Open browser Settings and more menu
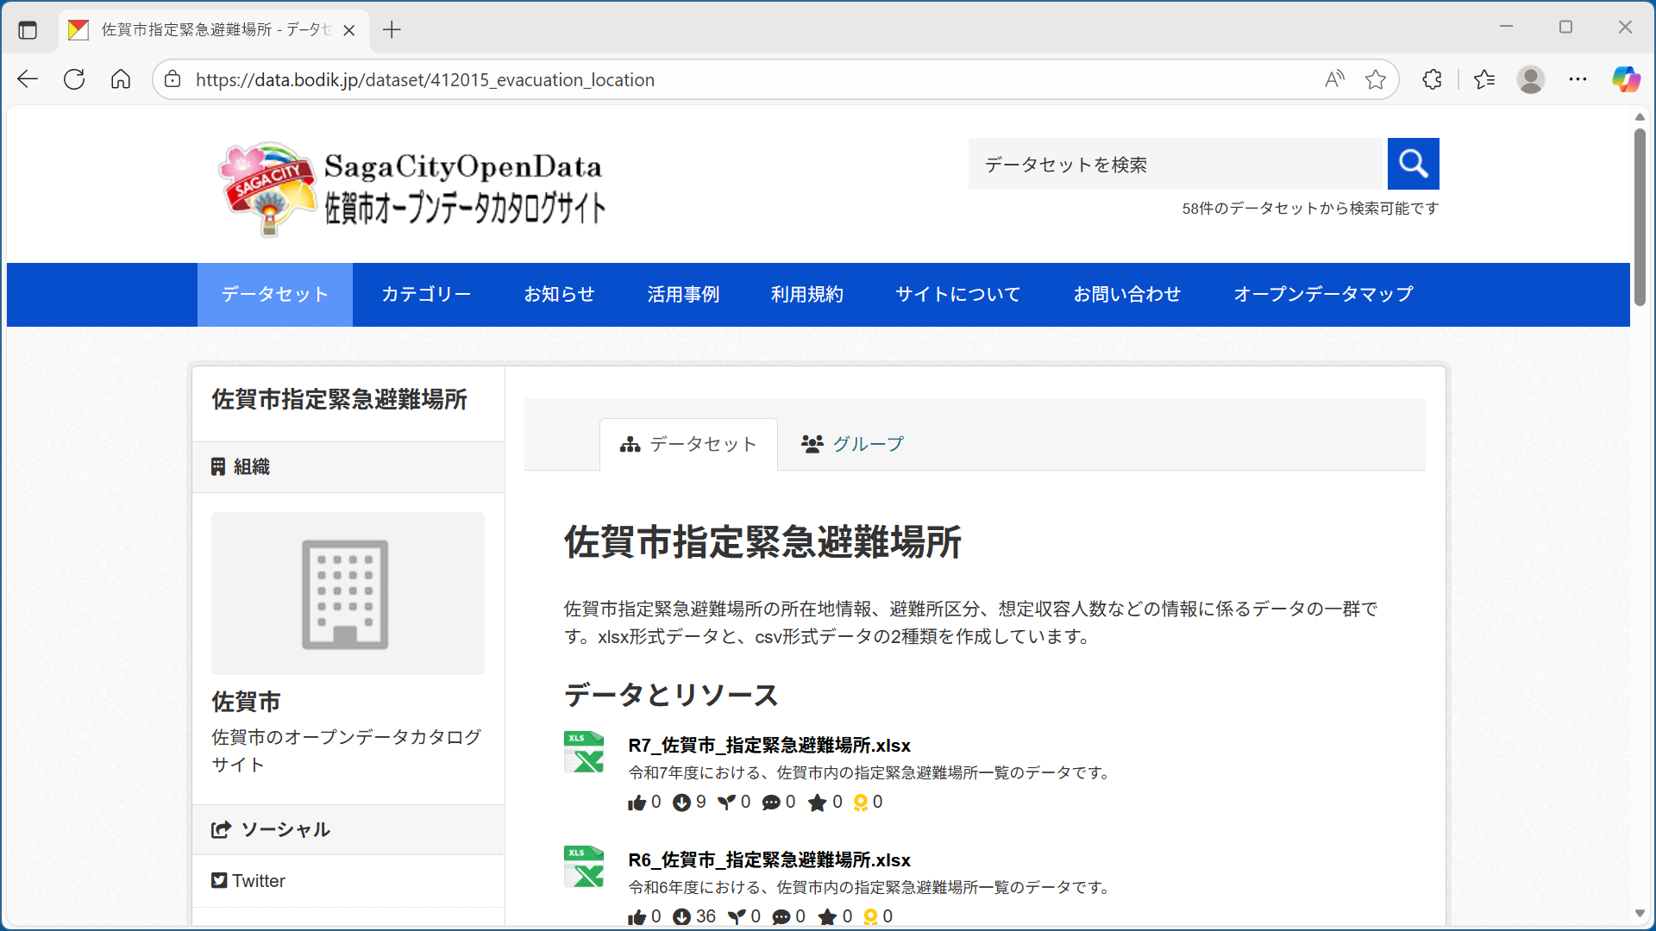The height and width of the screenshot is (931, 1656). pyautogui.click(x=1578, y=79)
